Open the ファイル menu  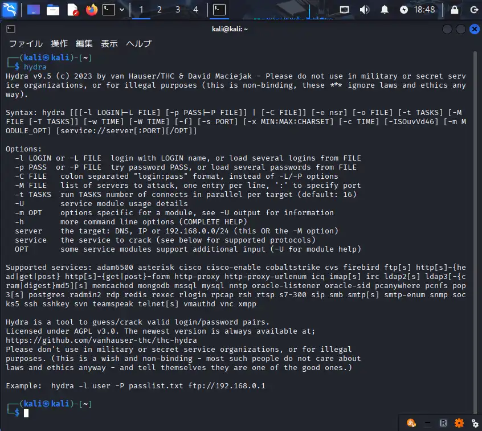click(x=26, y=44)
